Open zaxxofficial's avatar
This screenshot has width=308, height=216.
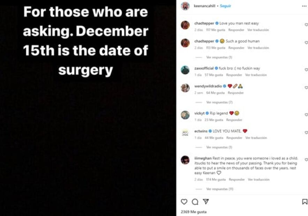185,70
